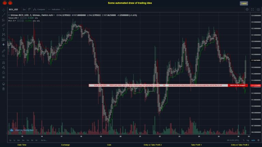Select the ruler measure tool
This screenshot has height=147, width=262.
pyautogui.click(x=3, y=51)
